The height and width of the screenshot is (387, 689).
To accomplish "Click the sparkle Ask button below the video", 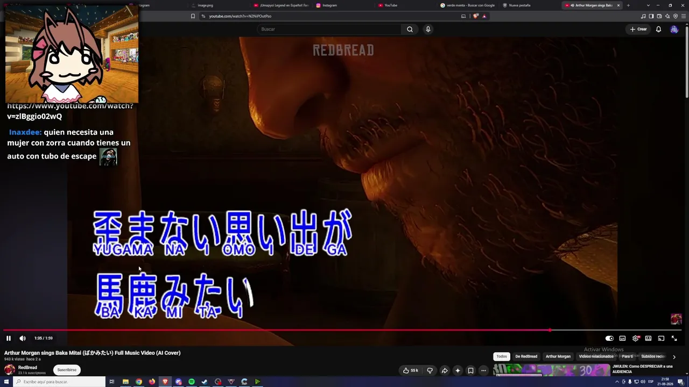I will [458, 370].
